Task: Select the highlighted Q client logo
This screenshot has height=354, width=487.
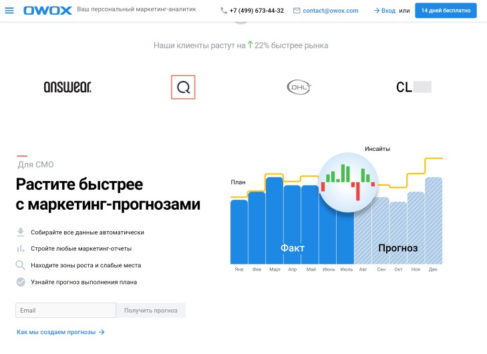Action: [183, 87]
